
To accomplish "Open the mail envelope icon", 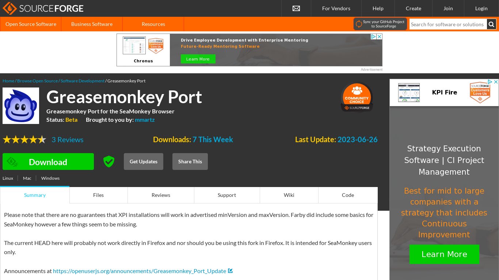I will (x=296, y=8).
